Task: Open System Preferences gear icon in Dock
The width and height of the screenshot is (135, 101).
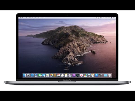Action: [100, 75]
